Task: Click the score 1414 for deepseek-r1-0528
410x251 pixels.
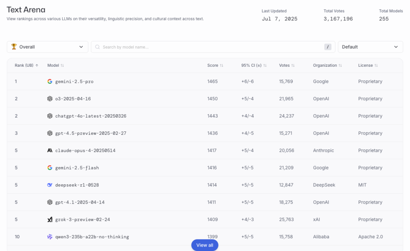Action: (x=212, y=185)
